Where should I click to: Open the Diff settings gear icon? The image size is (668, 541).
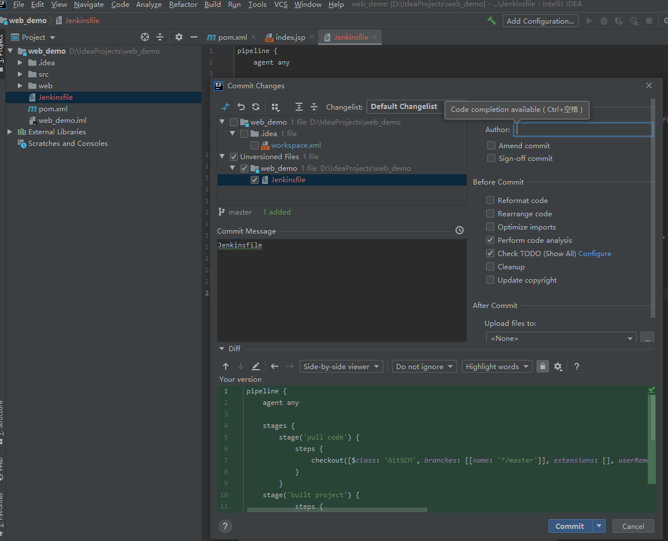(x=558, y=366)
